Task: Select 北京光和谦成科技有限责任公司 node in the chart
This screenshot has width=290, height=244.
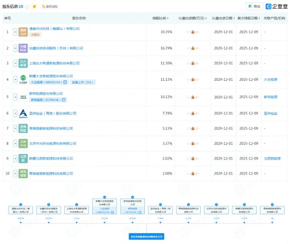Action: click(x=147, y=237)
